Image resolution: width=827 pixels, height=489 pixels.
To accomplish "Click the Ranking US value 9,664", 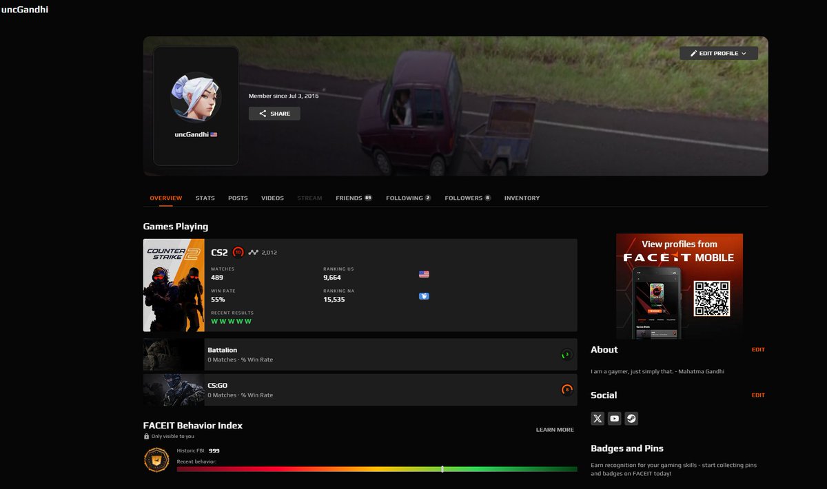I will [x=332, y=278].
